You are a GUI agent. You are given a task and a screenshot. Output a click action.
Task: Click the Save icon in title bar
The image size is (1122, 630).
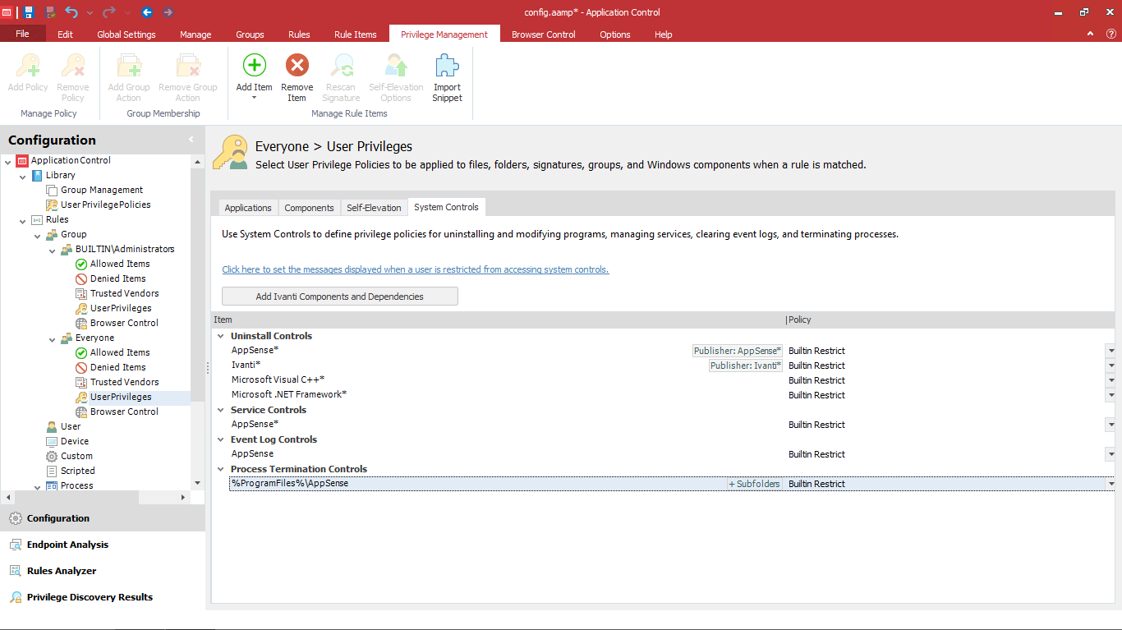28,12
